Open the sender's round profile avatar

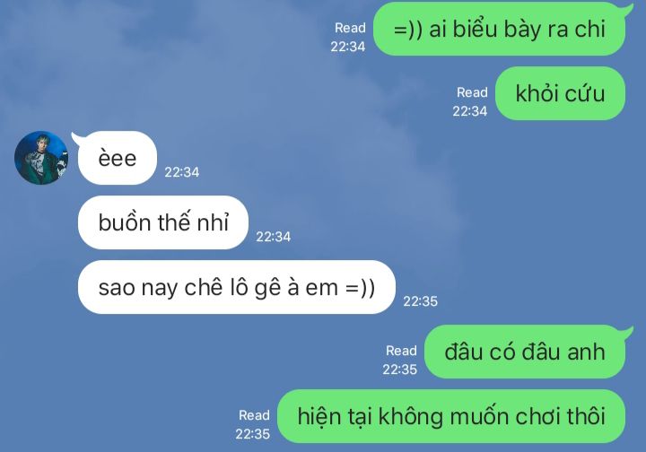click(41, 158)
